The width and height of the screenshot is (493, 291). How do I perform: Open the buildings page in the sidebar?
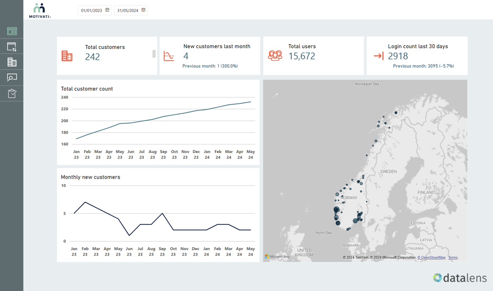pos(12,62)
